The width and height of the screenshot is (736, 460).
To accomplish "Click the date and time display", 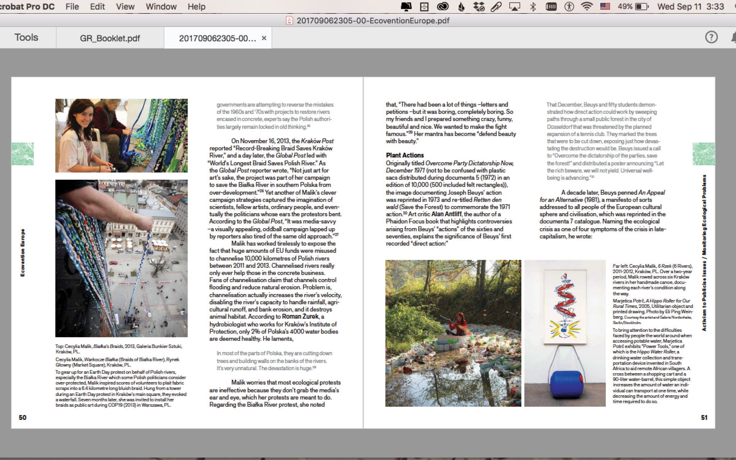I will 691,6.
